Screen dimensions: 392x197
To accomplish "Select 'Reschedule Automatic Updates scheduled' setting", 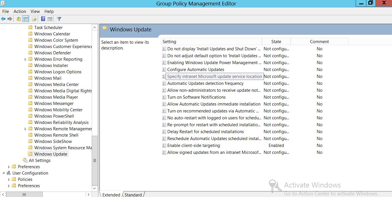I will click(214, 139).
